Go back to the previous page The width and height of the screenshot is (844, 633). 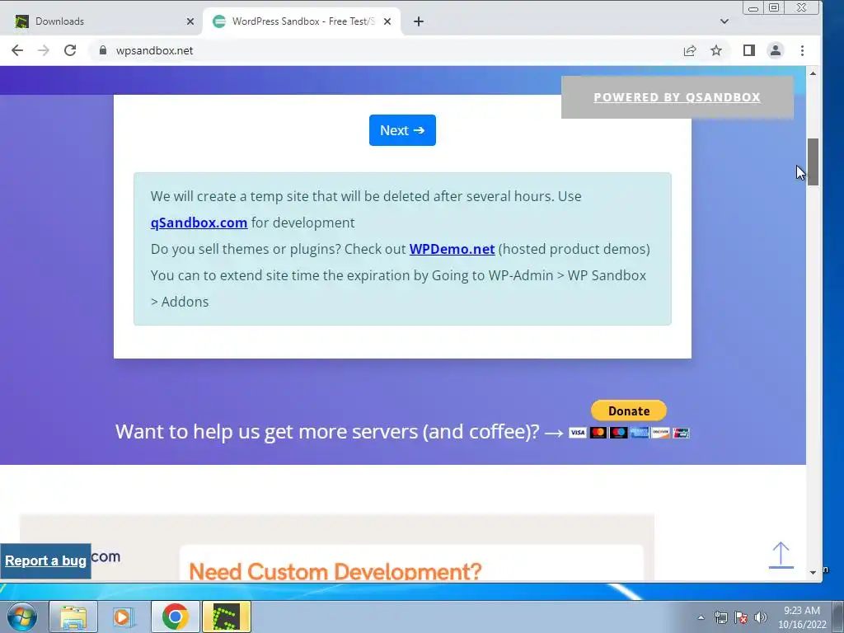17,50
